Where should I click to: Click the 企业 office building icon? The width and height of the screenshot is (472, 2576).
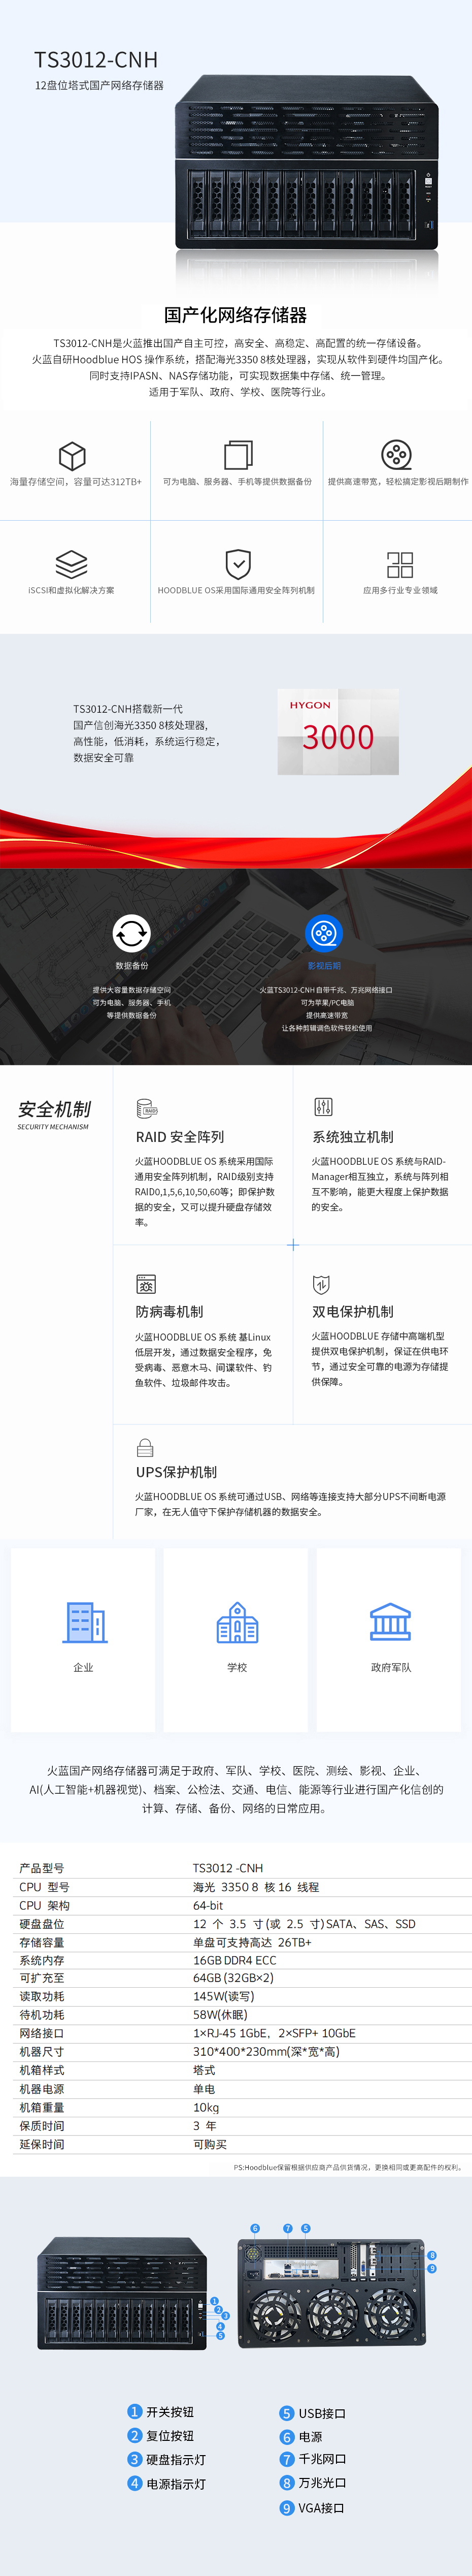(85, 1622)
